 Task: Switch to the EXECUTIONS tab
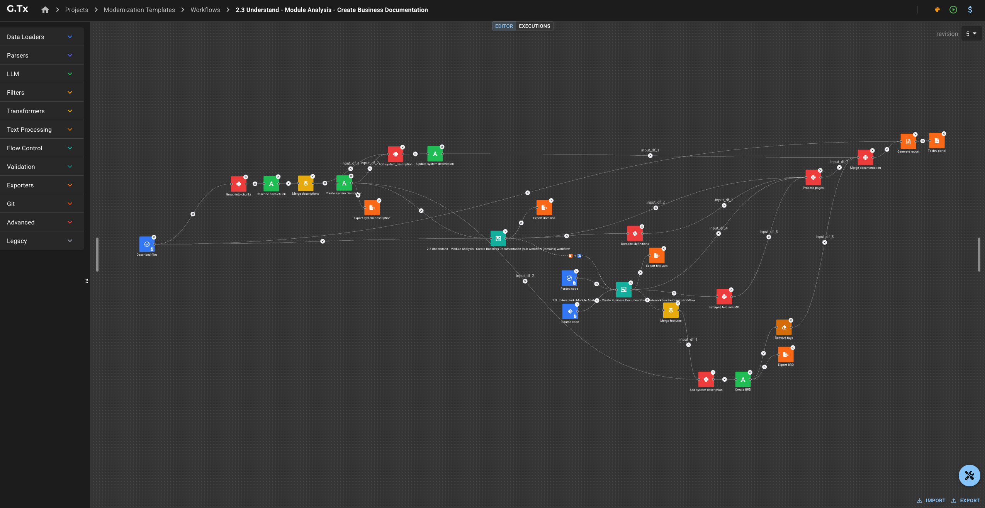point(534,26)
